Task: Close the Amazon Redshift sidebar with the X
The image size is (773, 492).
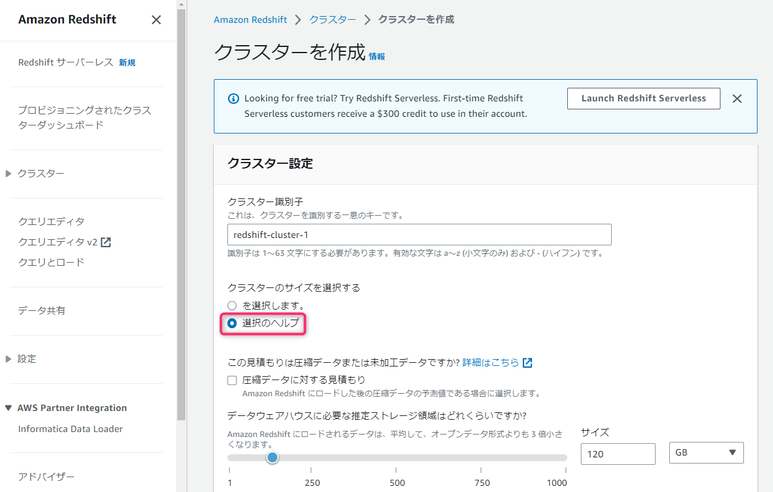Action: point(156,20)
